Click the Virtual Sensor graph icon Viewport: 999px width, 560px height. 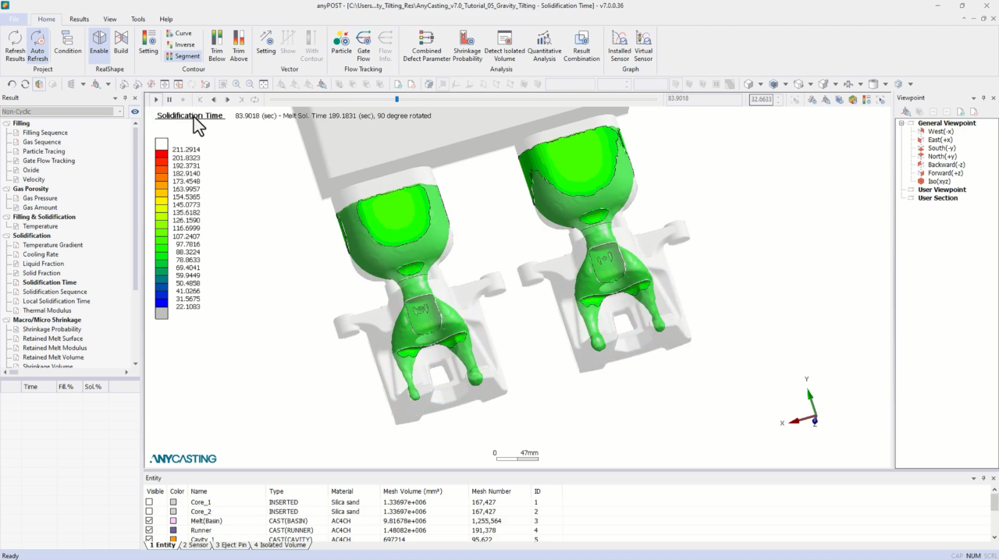point(643,46)
